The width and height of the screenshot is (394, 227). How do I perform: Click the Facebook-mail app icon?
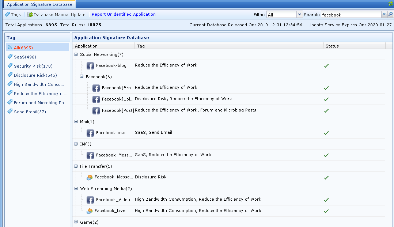click(90, 133)
